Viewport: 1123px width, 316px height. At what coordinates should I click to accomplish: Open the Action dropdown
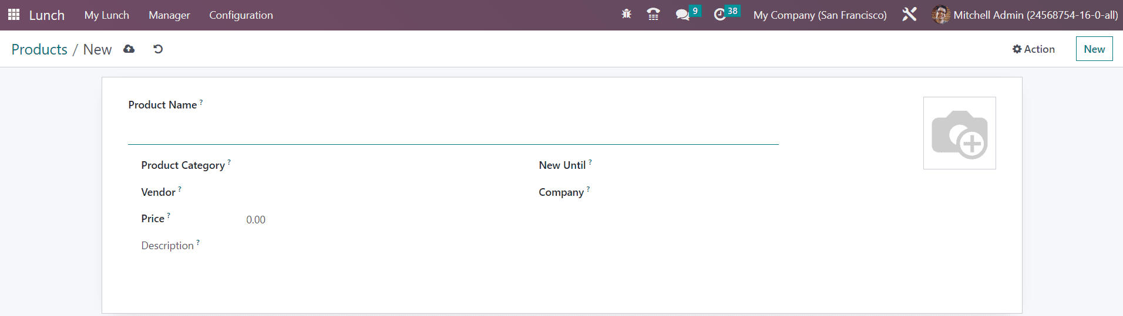click(1034, 49)
